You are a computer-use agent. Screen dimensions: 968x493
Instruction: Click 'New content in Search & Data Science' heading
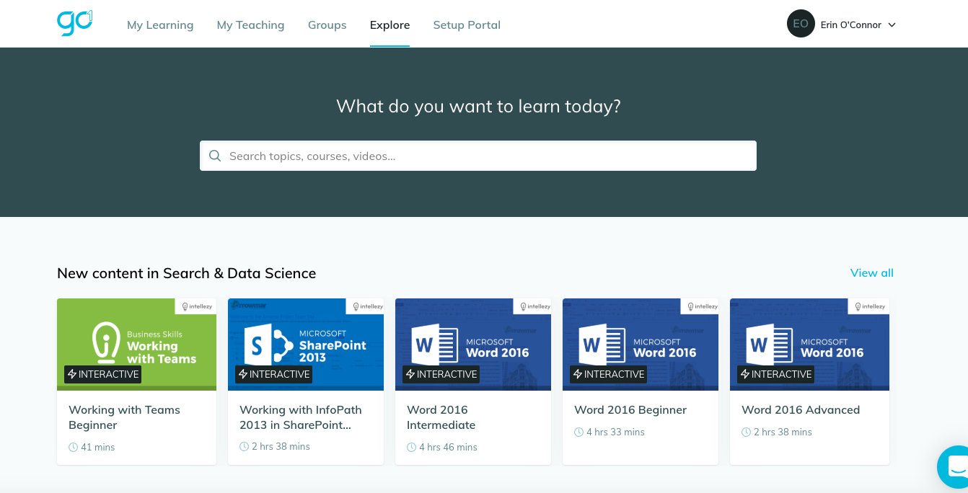tap(186, 273)
